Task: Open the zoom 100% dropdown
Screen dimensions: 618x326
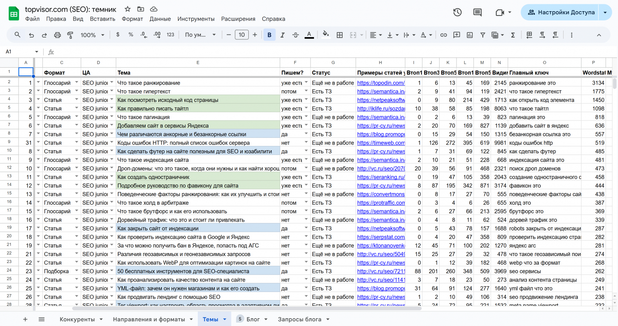Action: click(x=92, y=35)
